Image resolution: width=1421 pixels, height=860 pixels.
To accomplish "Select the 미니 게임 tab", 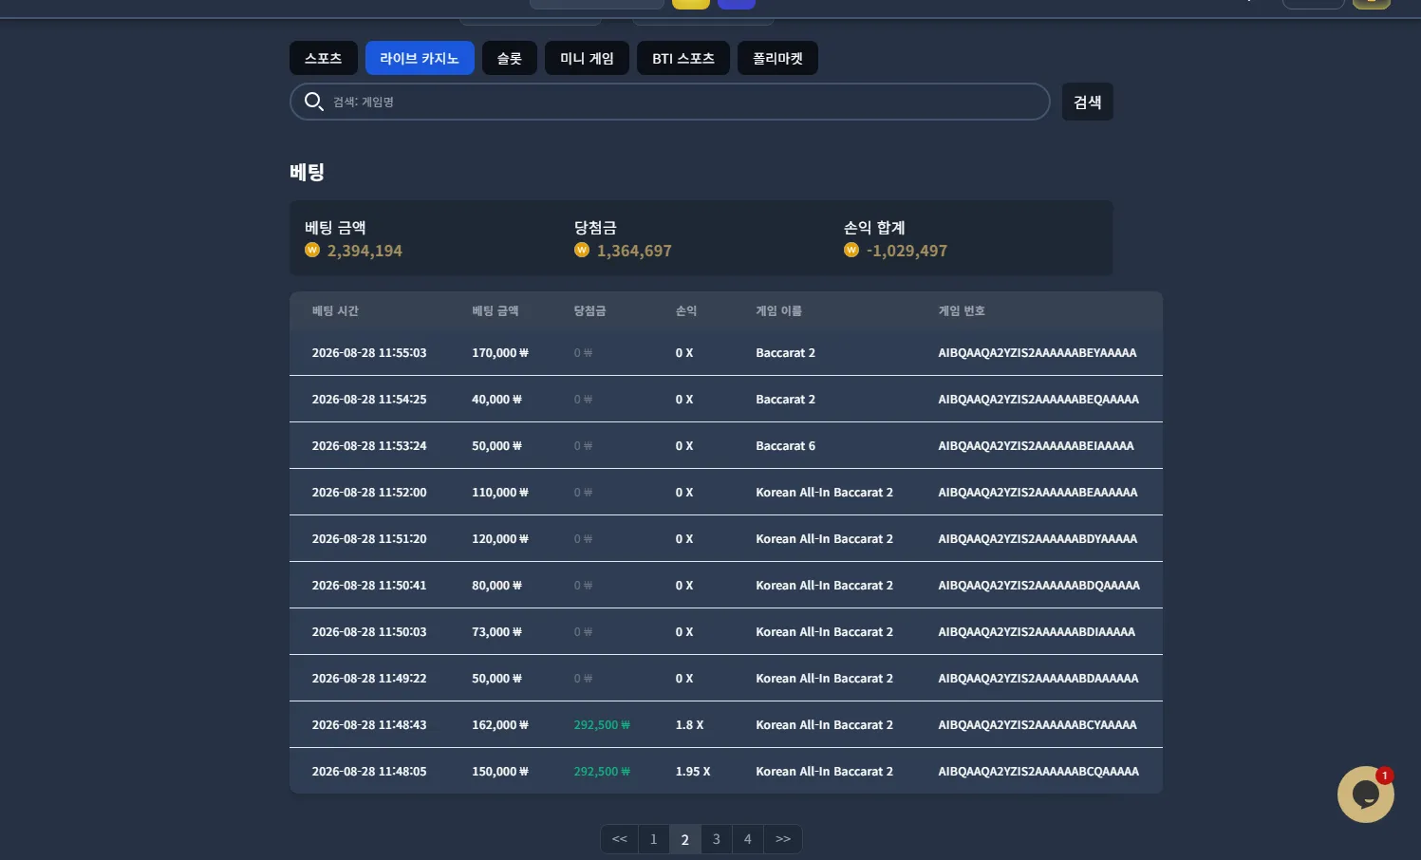I will (587, 58).
